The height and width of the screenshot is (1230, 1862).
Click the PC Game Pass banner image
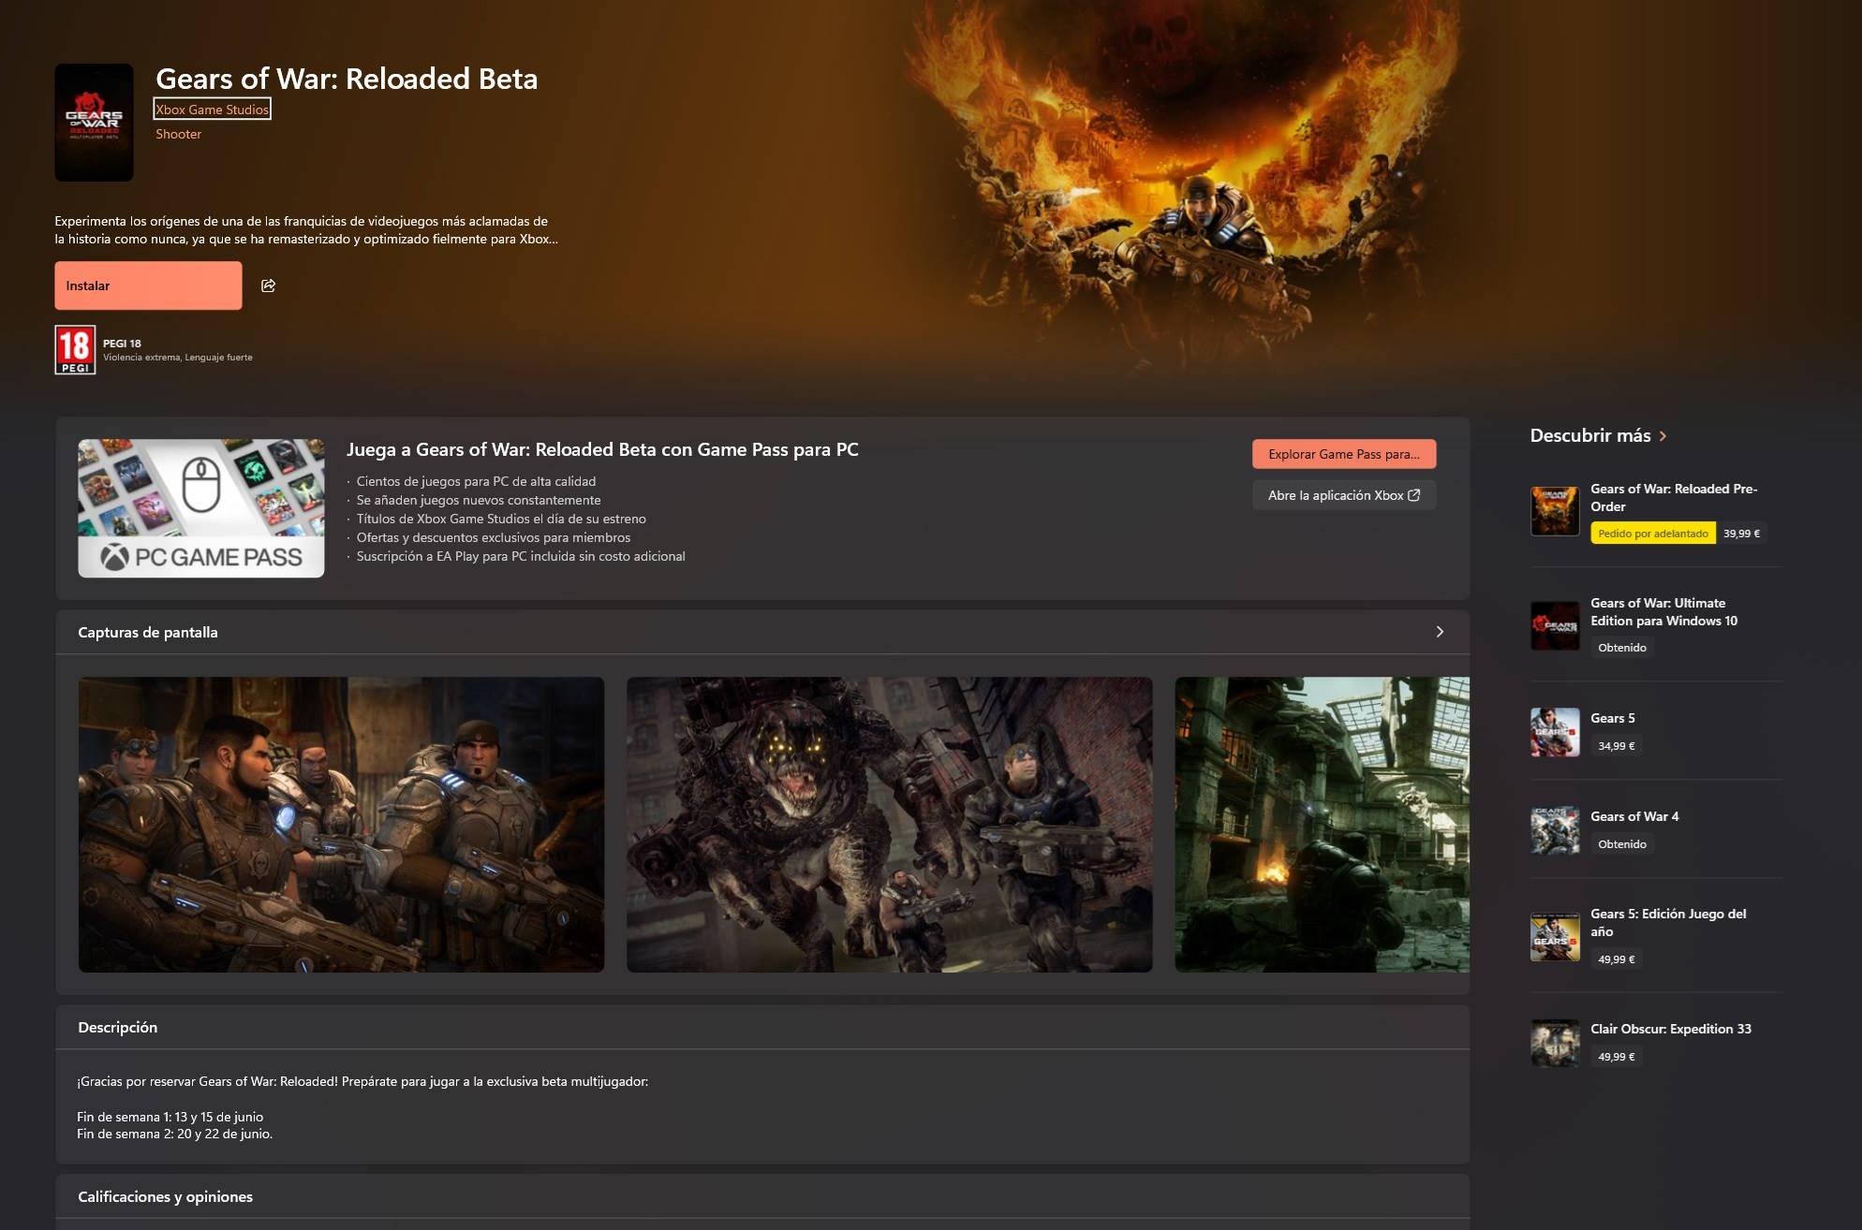200,508
